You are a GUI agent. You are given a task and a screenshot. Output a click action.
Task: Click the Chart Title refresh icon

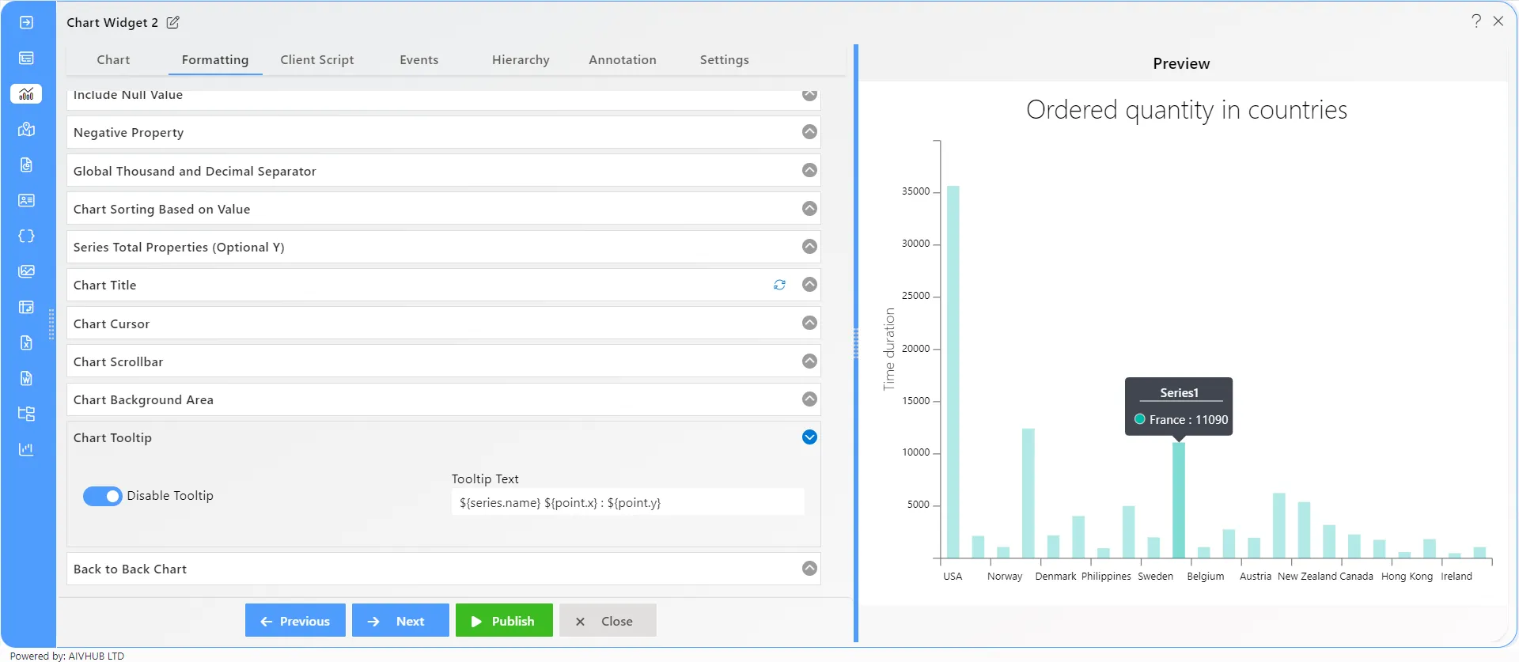point(779,285)
